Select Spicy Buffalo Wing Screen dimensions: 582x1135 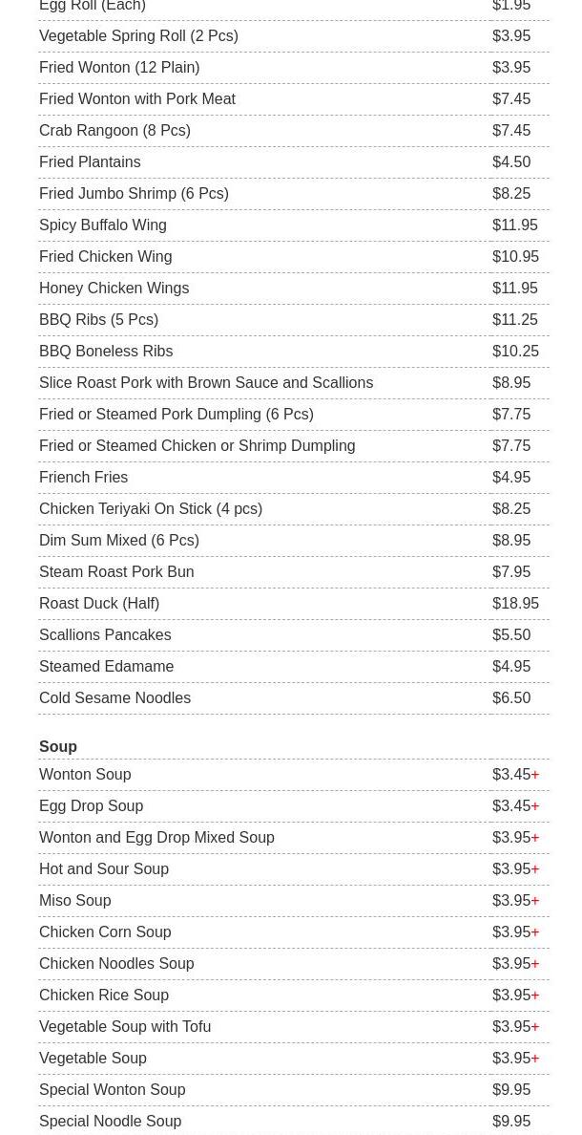294,225
